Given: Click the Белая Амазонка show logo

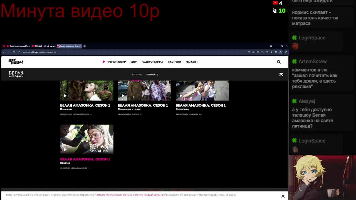Looking at the screenshot, I should [x=16, y=74].
